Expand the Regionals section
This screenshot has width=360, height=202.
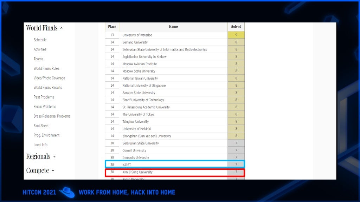click(41, 156)
